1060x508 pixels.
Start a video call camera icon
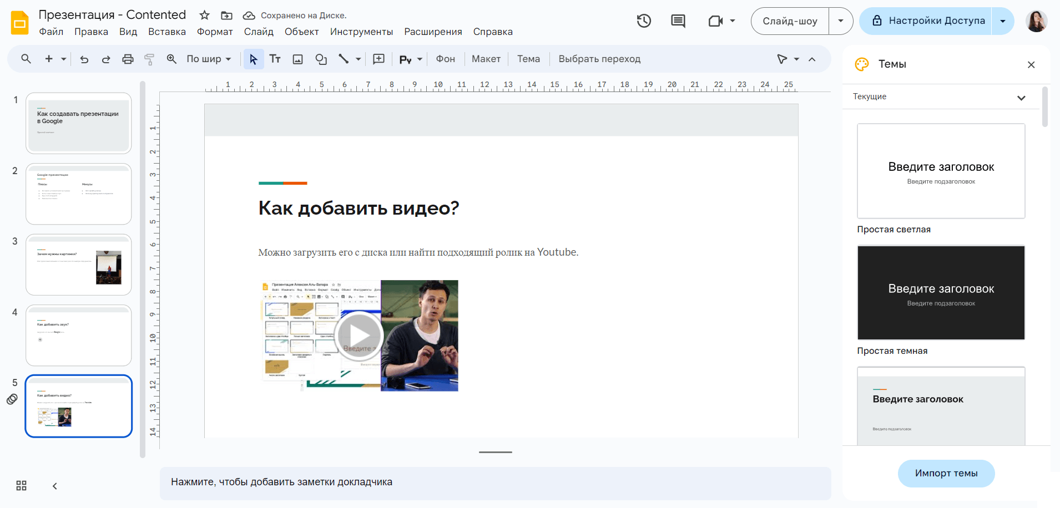coord(715,21)
